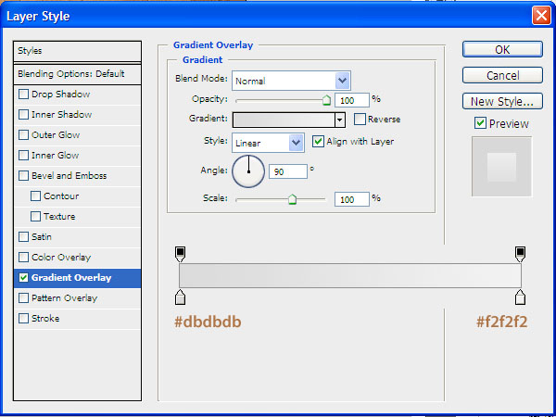Click the gradient bar in the editor
Viewport: 556px width, 417px height.
(x=350, y=275)
